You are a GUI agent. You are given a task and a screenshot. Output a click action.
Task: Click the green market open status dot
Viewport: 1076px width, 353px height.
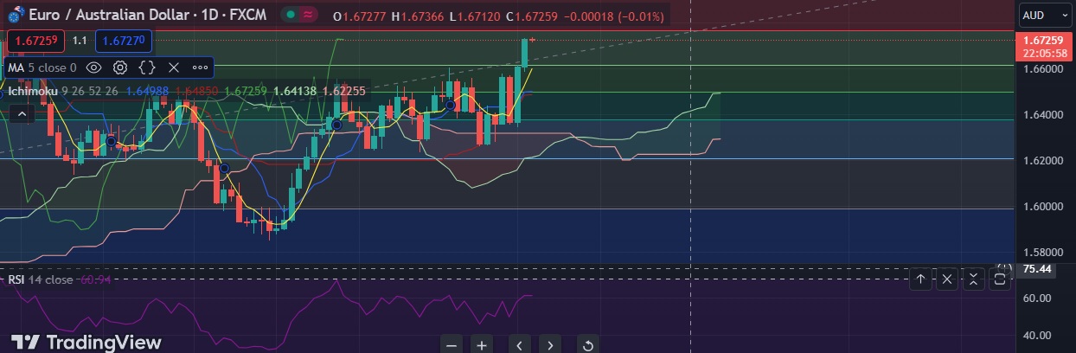tap(291, 15)
